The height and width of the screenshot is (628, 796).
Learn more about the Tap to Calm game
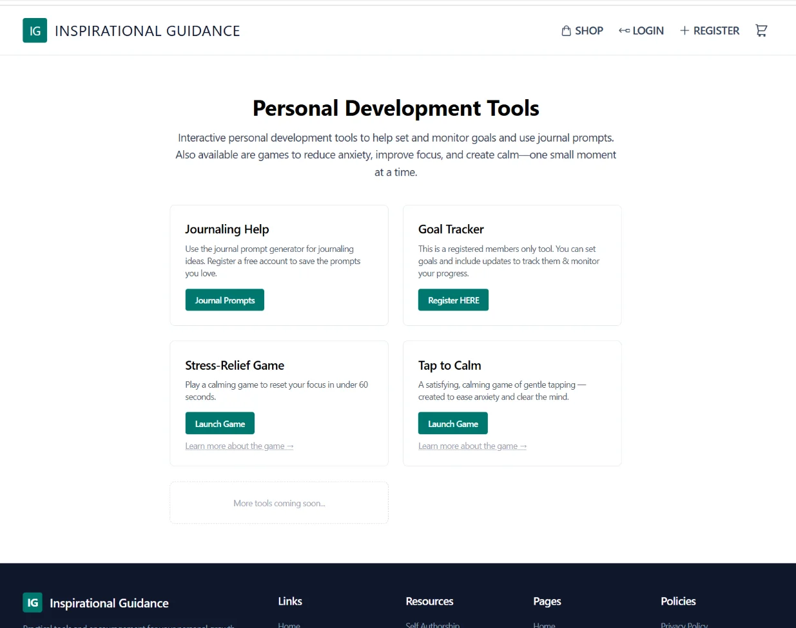472,446
